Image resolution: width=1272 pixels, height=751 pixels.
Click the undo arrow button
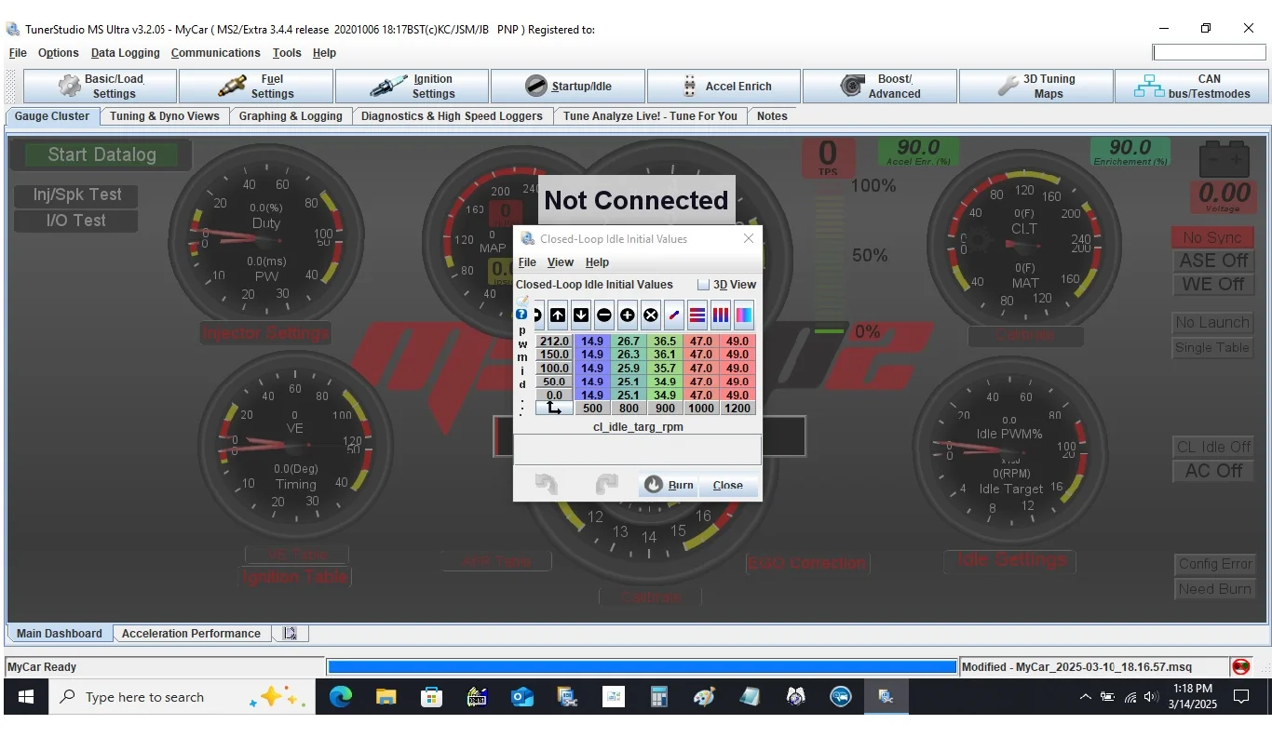coord(547,484)
